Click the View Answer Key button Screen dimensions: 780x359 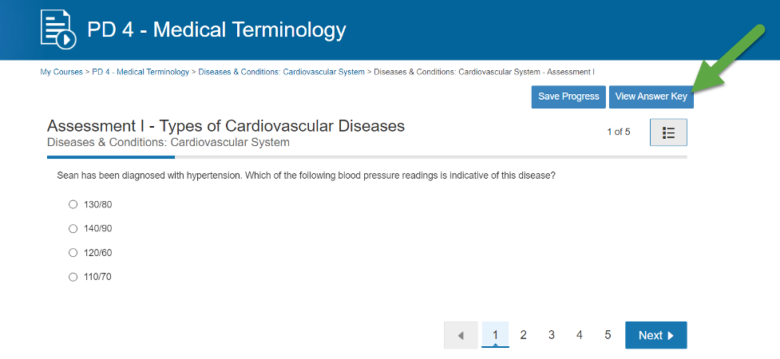point(651,97)
